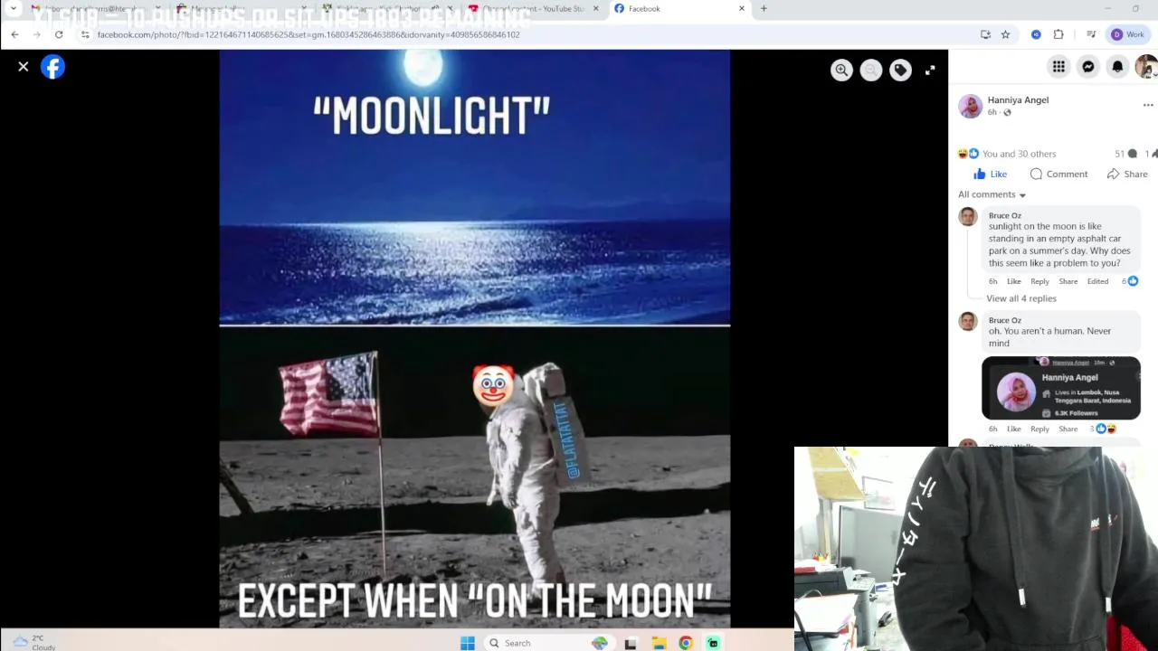Close the Facebook tab

(742, 9)
